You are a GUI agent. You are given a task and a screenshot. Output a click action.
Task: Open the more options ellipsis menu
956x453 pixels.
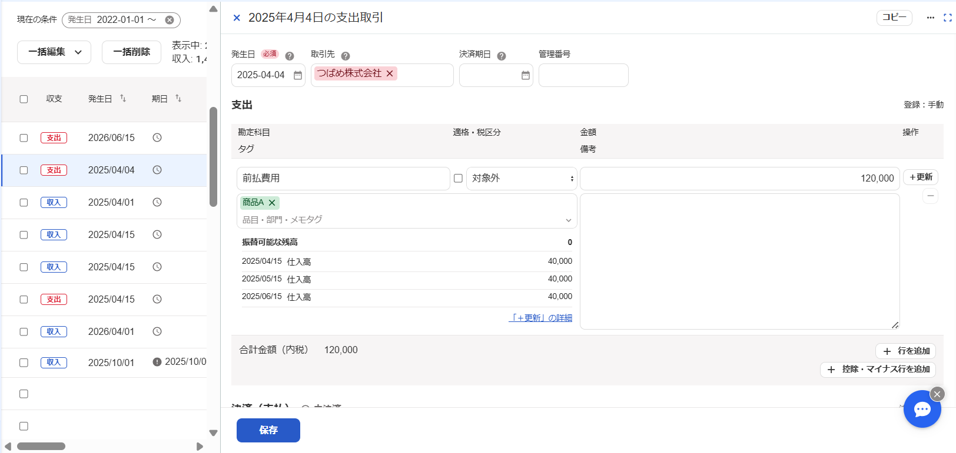coord(931,18)
